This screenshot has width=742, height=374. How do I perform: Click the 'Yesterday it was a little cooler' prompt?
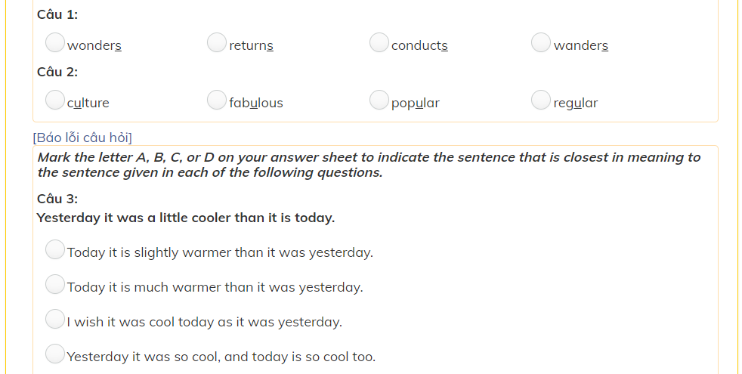[x=186, y=218]
